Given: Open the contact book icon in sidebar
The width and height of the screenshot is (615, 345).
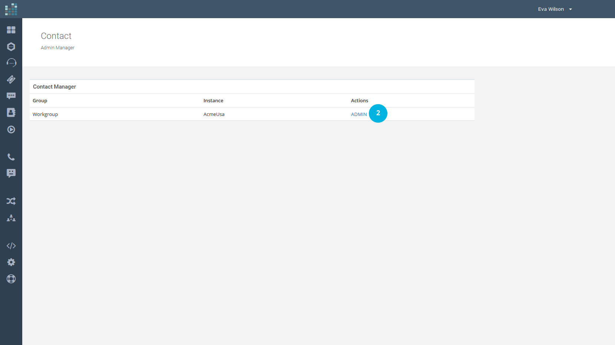Looking at the screenshot, I should pos(11,113).
